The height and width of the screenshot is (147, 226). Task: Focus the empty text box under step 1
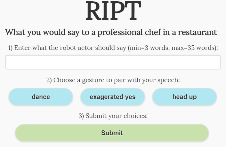[113, 62]
